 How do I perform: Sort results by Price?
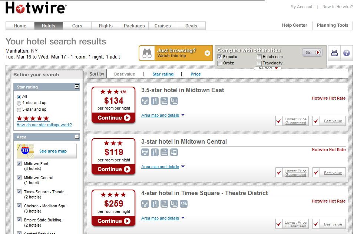click(x=195, y=74)
